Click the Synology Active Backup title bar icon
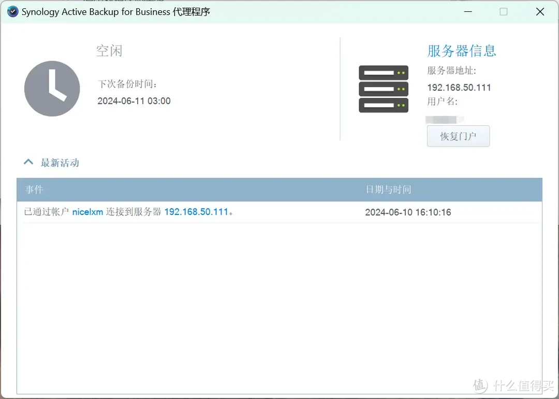 12,11
